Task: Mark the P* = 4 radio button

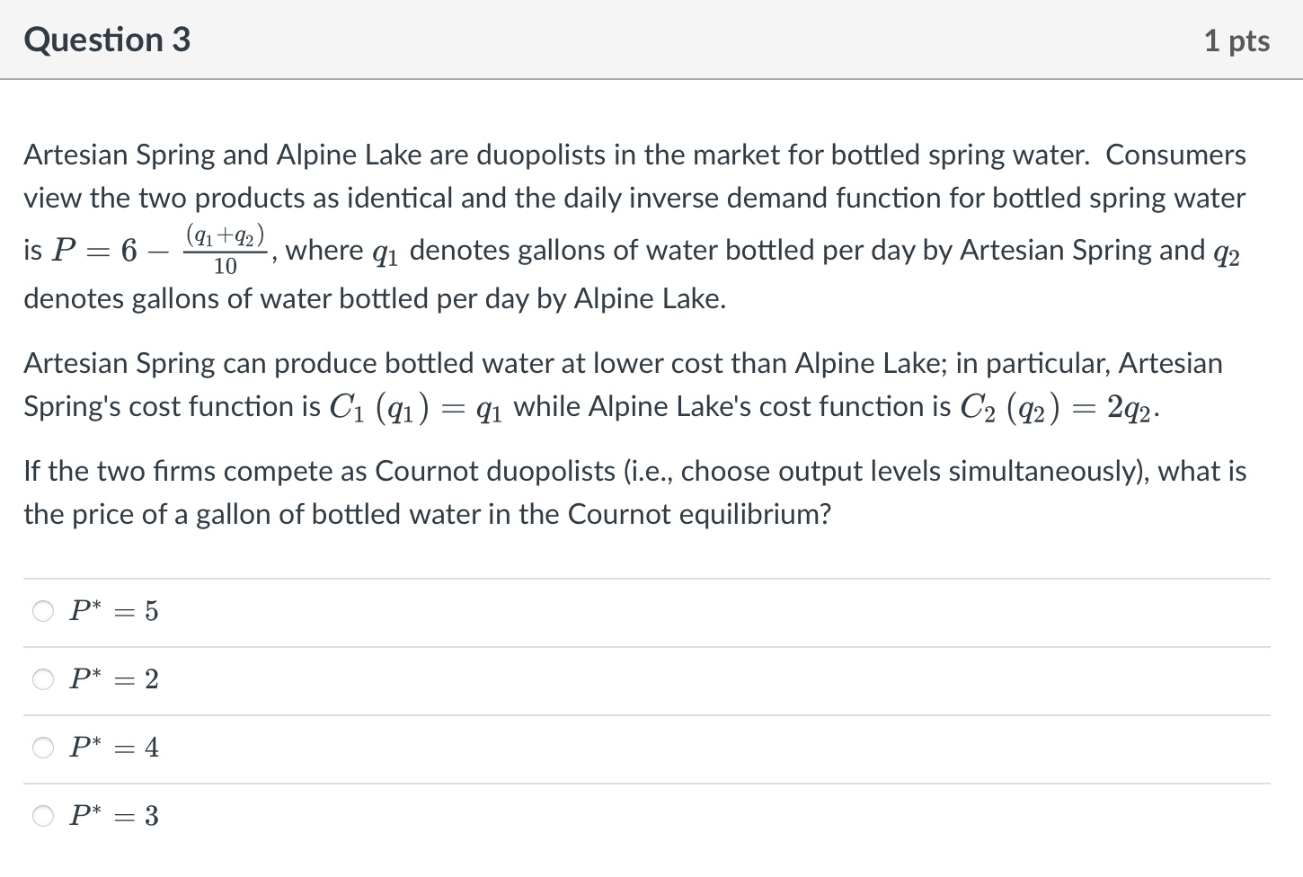Action: (43, 748)
